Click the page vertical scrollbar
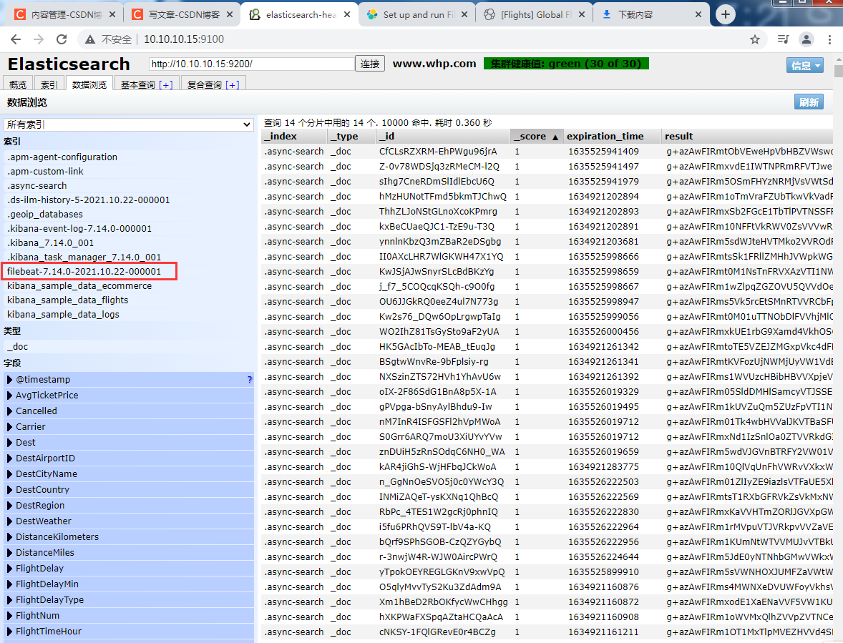The width and height of the screenshot is (843, 643). pos(838,70)
